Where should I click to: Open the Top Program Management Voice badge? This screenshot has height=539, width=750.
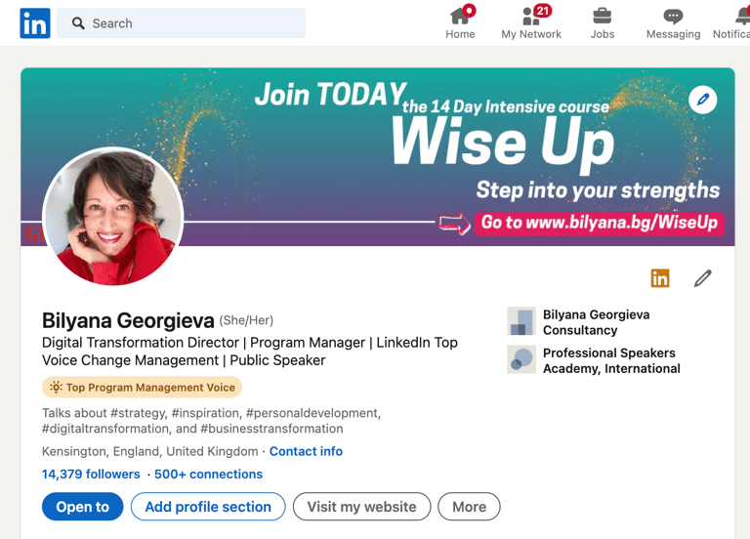(x=142, y=388)
